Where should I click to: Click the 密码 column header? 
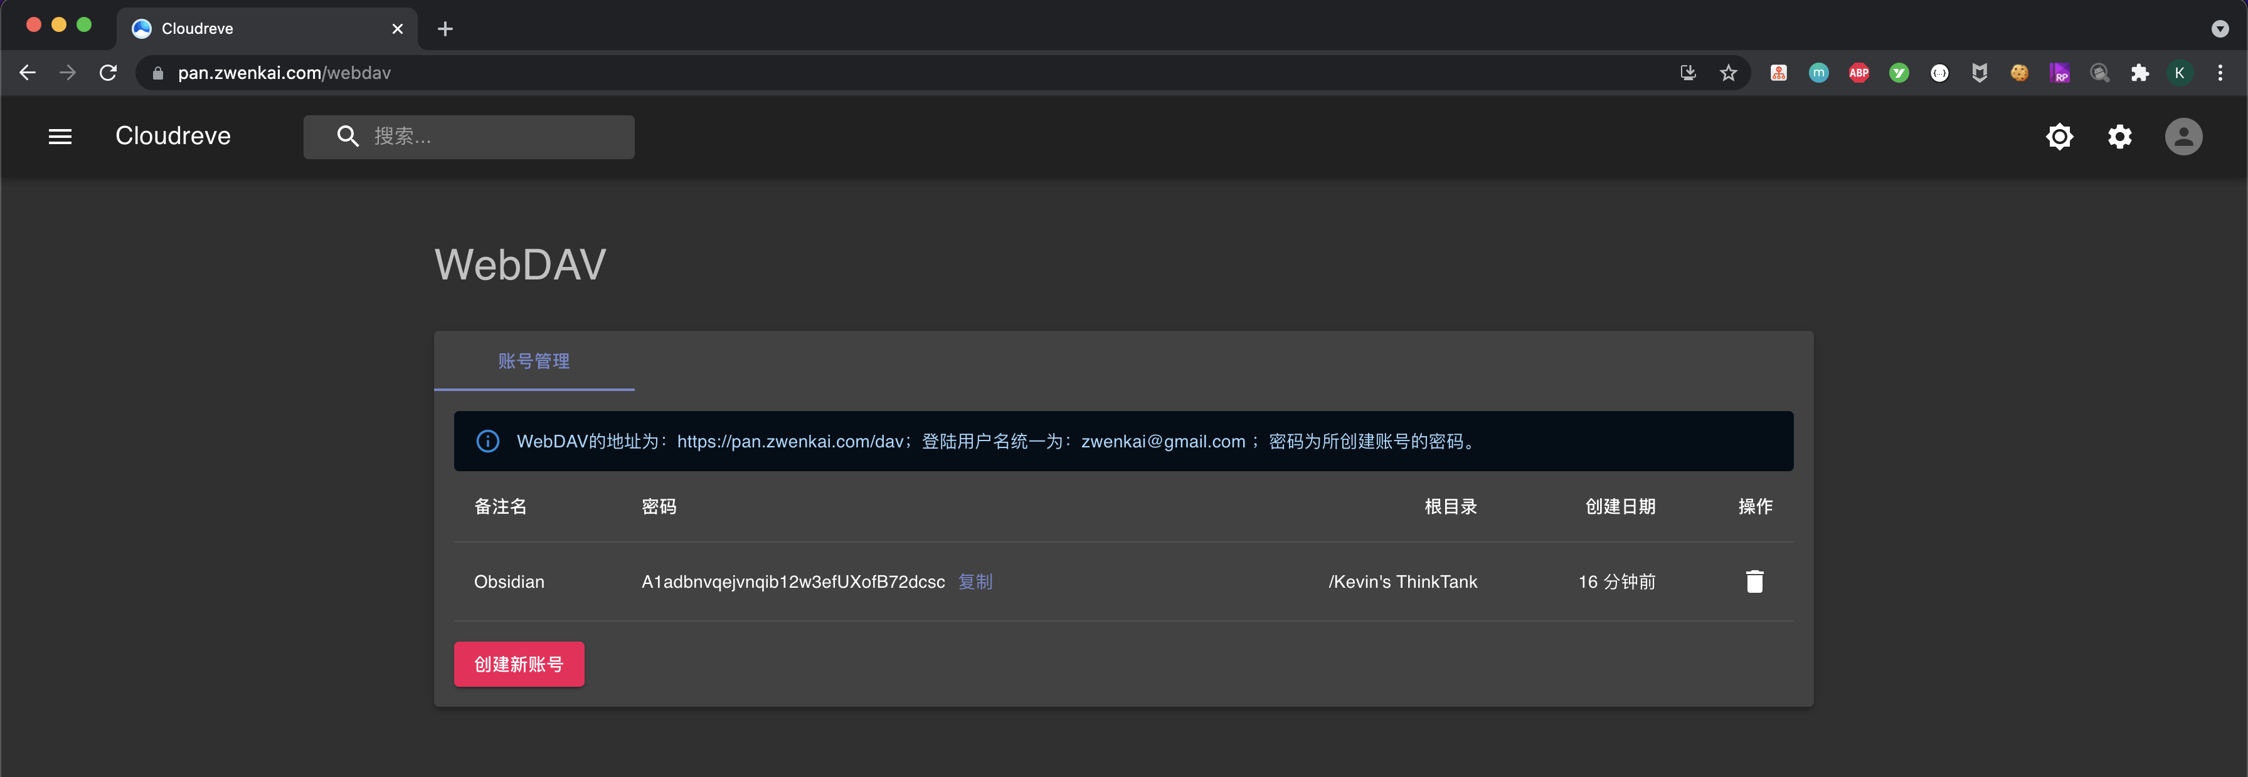pyautogui.click(x=659, y=507)
